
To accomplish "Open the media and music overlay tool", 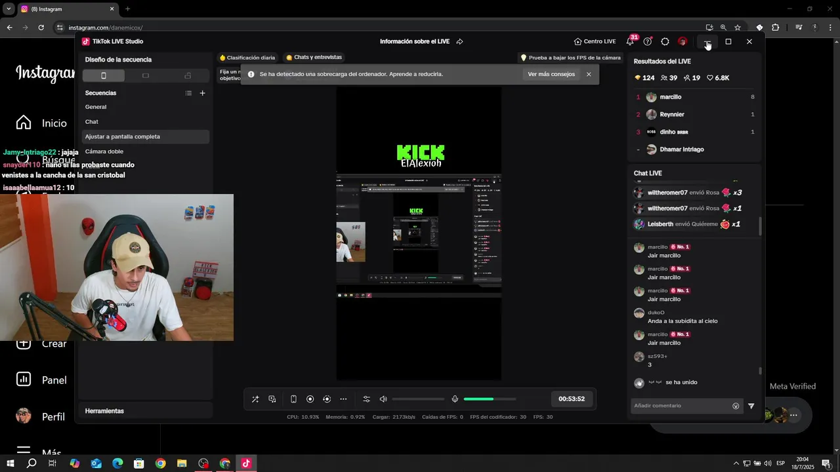I will tap(272, 399).
